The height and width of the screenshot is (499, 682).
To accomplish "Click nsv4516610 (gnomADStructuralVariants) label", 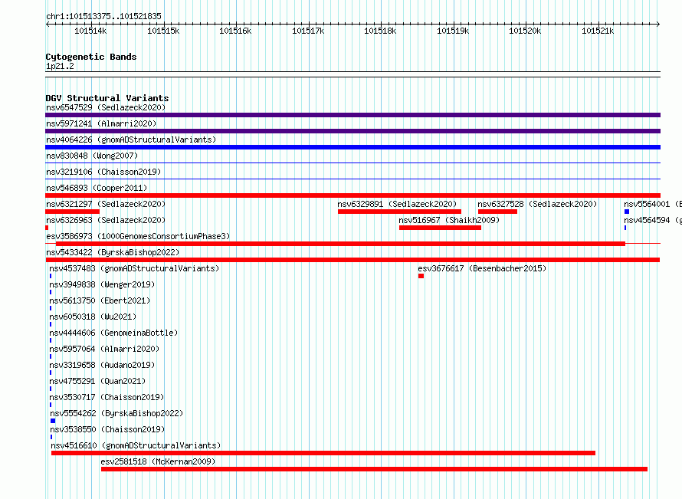I will (136, 445).
